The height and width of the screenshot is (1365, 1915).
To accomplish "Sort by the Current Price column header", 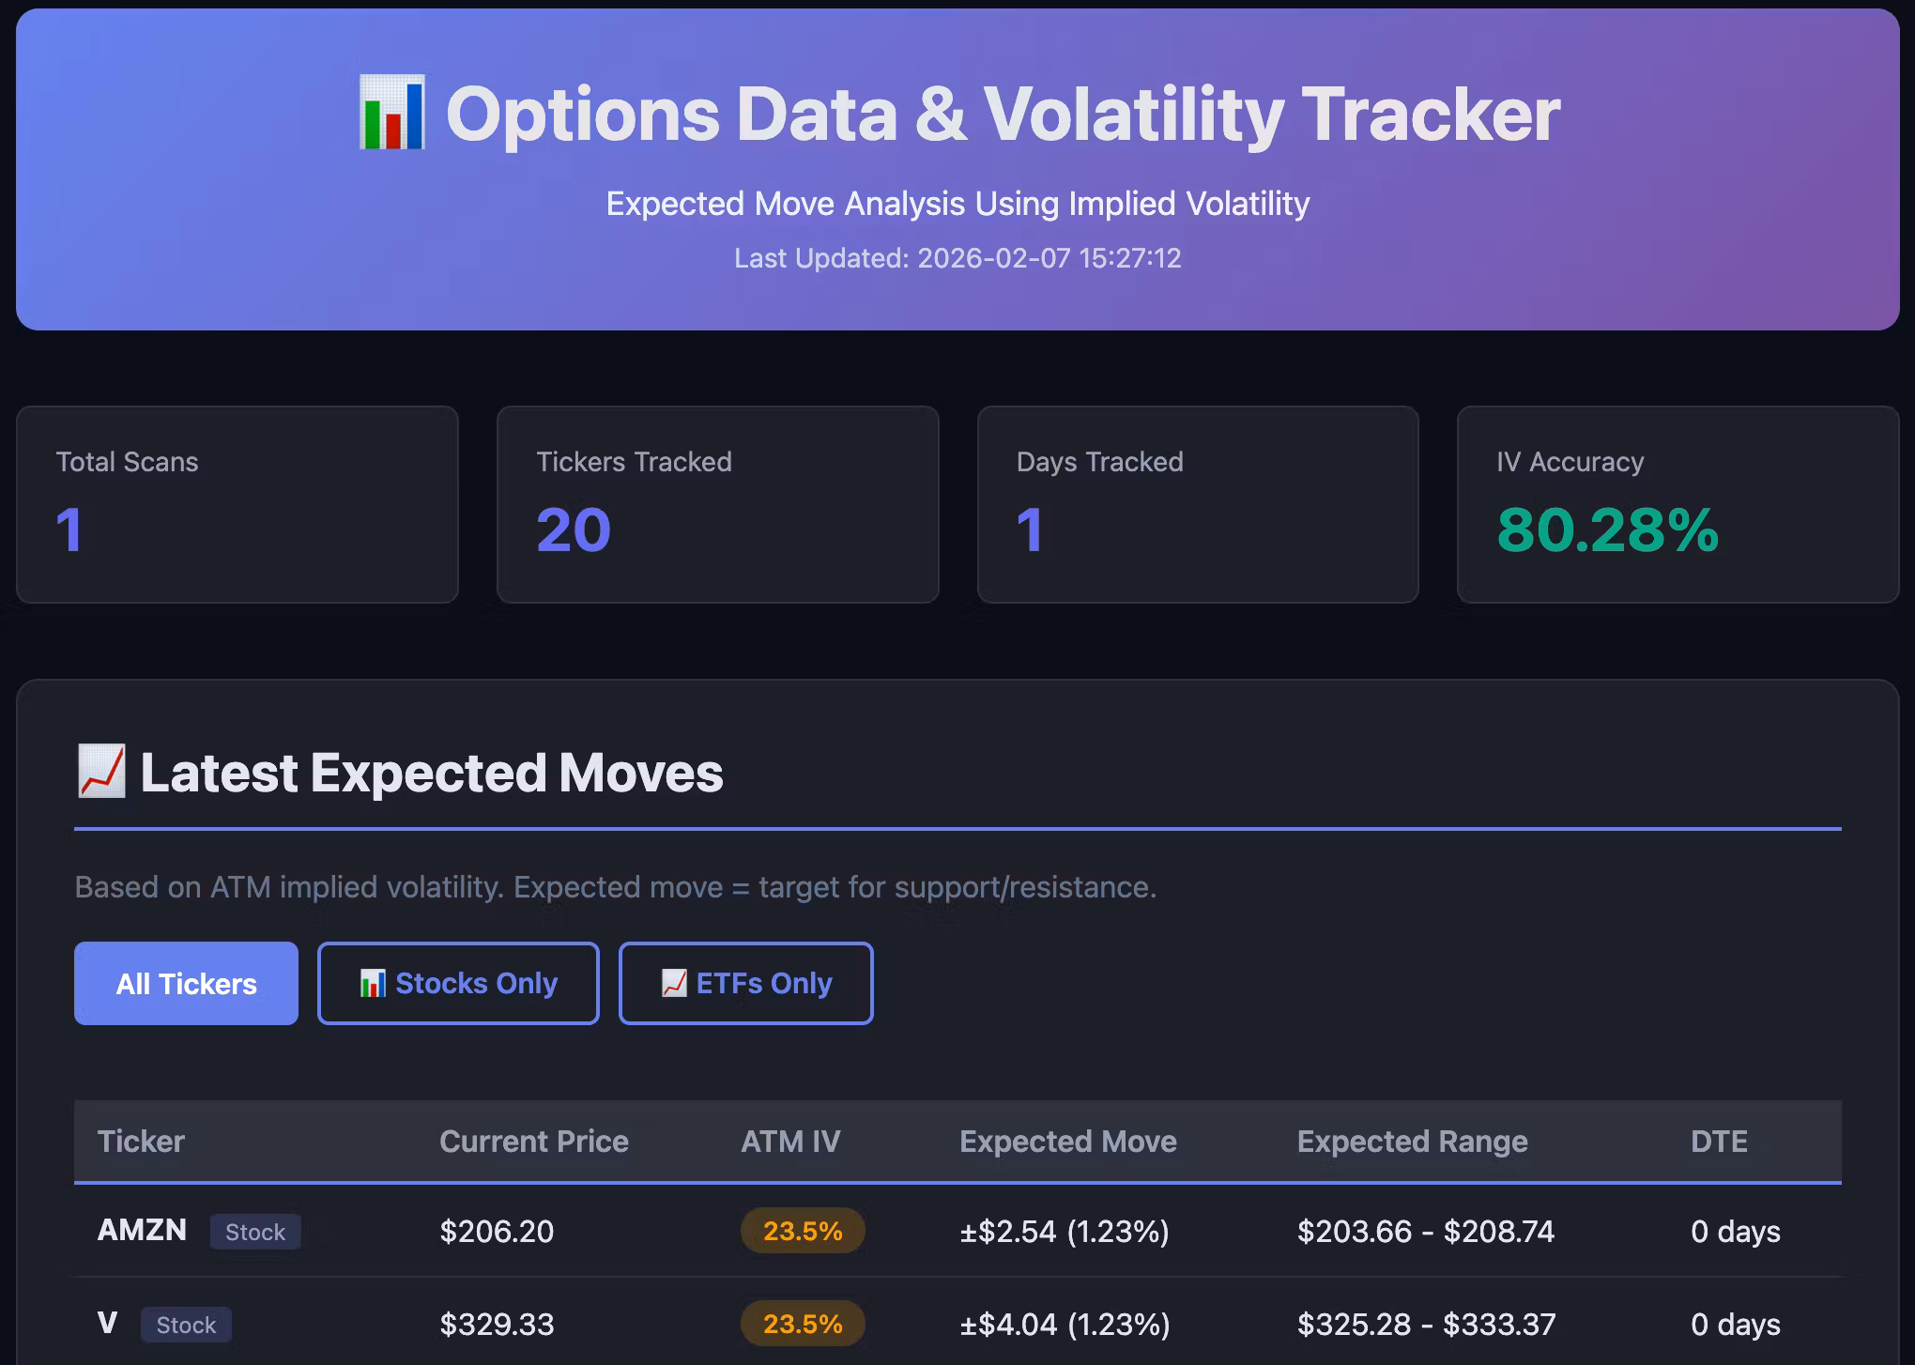I will coord(533,1142).
